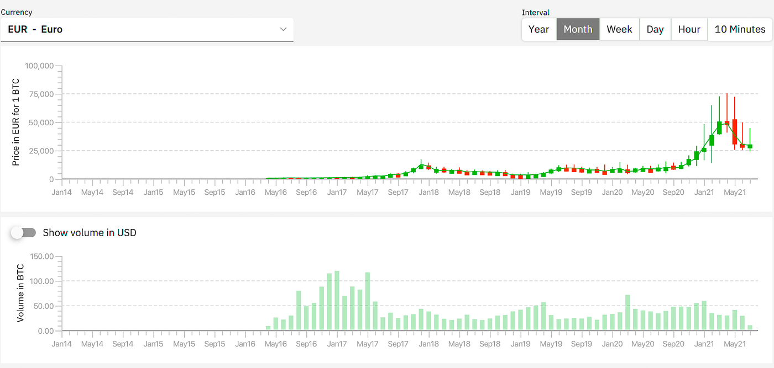The image size is (774, 368).
Task: Click the Jan14 label on price chart
Action: (x=62, y=193)
